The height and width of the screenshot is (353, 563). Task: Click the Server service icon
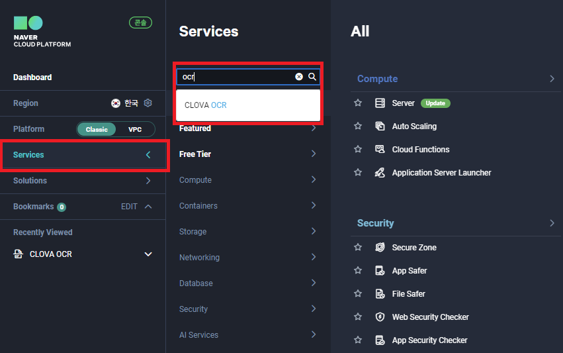pos(380,103)
